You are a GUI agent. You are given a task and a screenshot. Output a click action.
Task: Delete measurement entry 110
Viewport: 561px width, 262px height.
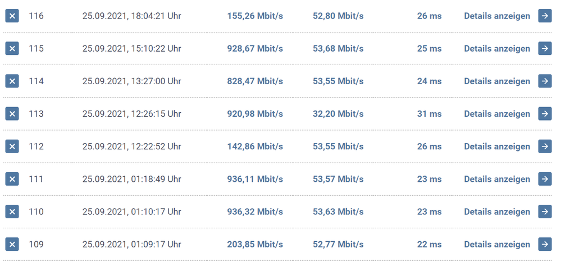tap(12, 212)
